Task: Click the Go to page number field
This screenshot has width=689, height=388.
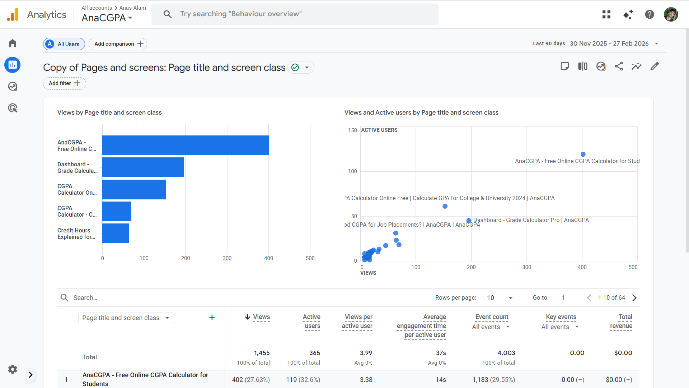Action: coord(563,298)
